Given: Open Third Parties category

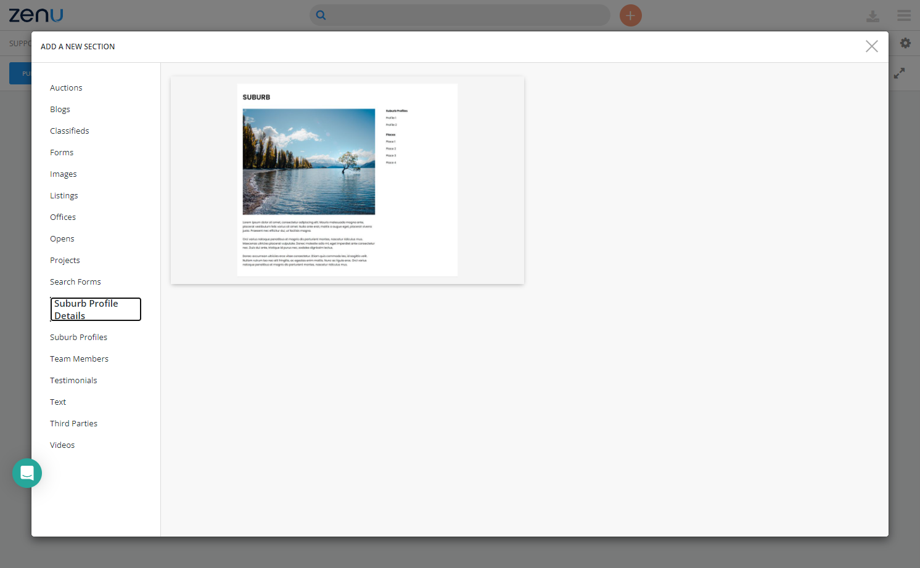Looking at the screenshot, I should (73, 424).
